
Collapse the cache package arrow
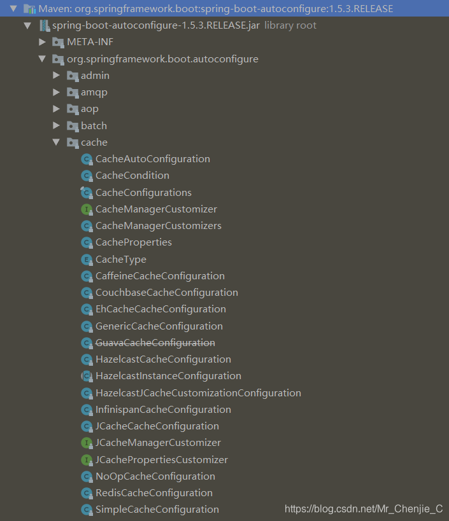pyautogui.click(x=56, y=142)
